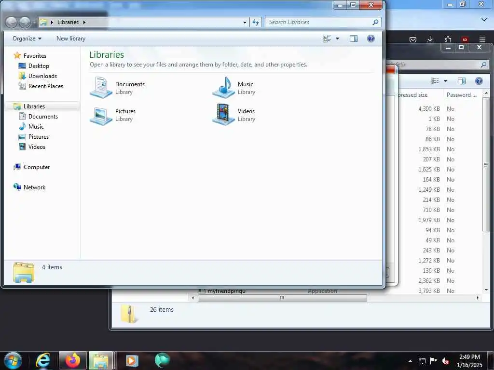The width and height of the screenshot is (494, 370).
Task: Click vertical scrollbar in zip window
Action: (x=486, y=165)
